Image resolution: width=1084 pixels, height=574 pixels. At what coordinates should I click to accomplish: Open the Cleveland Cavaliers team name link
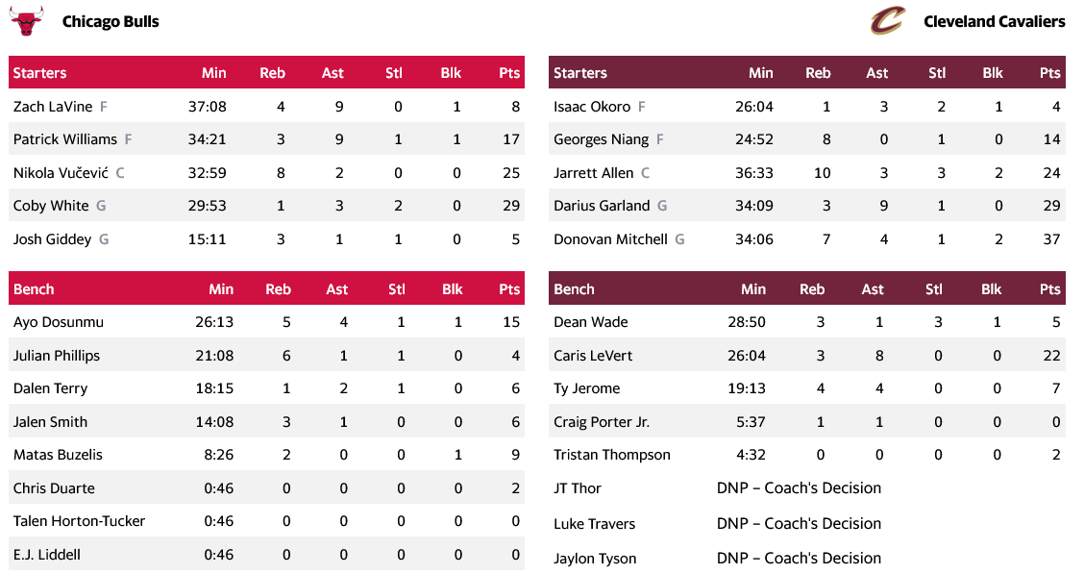tap(994, 21)
